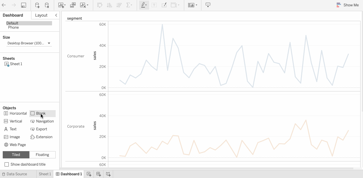Add a new data source

[37, 5]
